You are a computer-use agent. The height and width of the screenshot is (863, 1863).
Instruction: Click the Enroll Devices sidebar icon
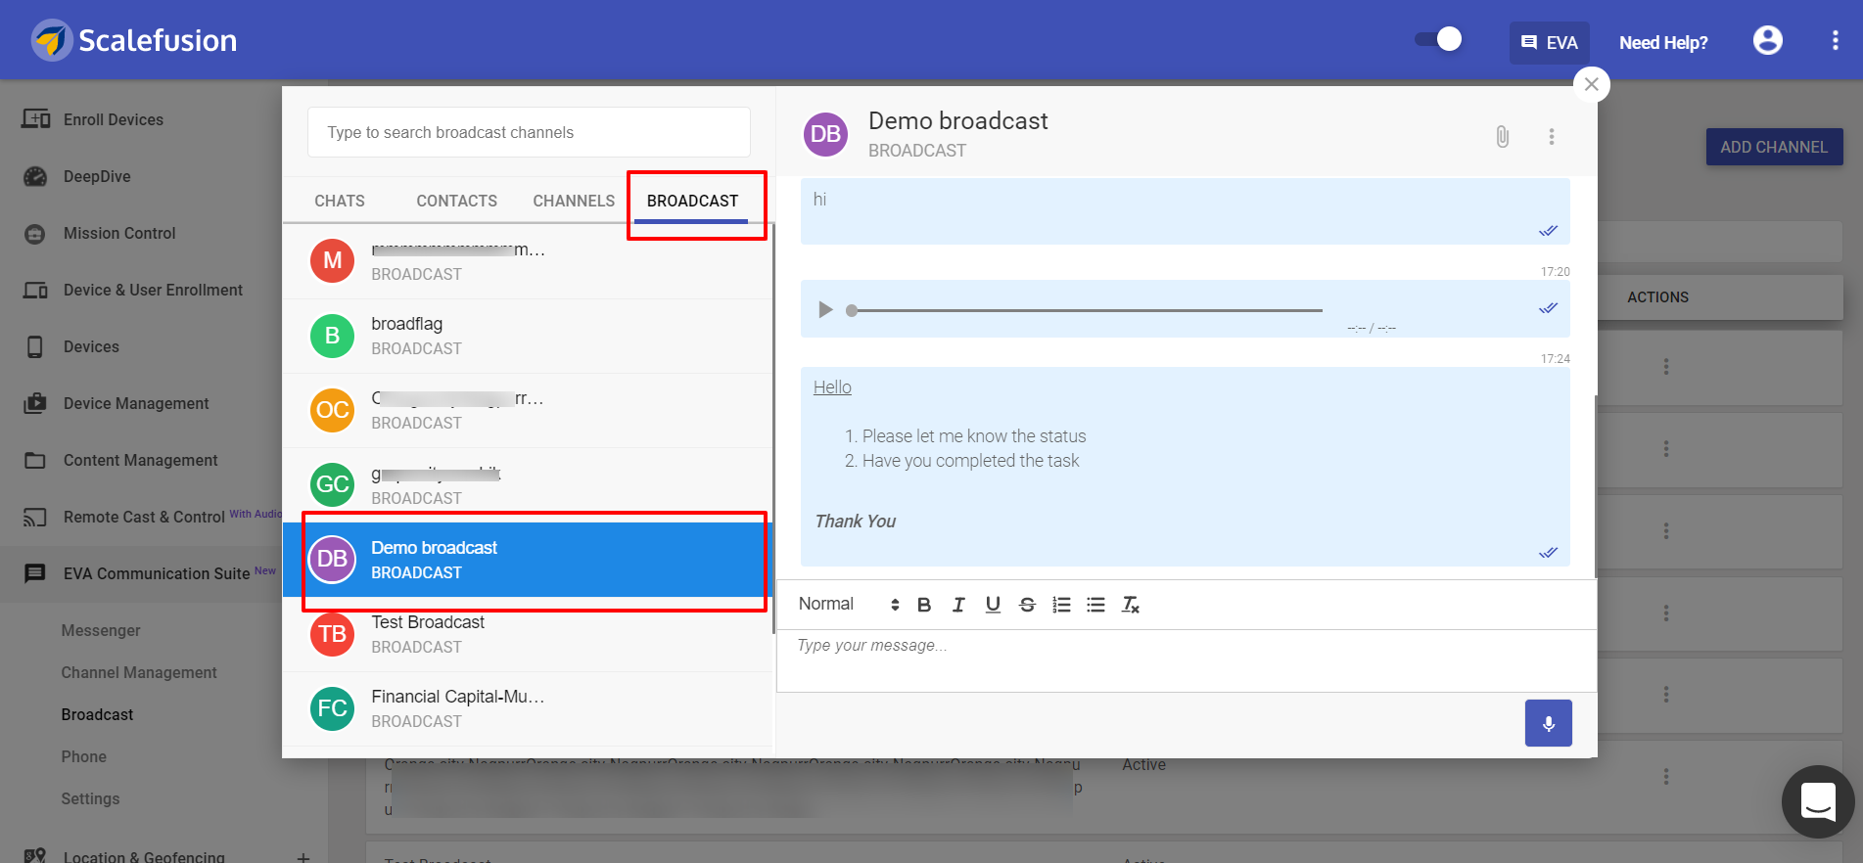(36, 119)
